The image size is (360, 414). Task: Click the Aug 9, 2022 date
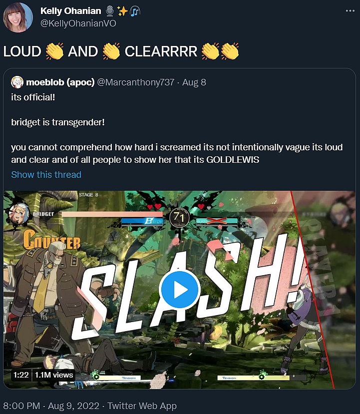click(x=73, y=406)
